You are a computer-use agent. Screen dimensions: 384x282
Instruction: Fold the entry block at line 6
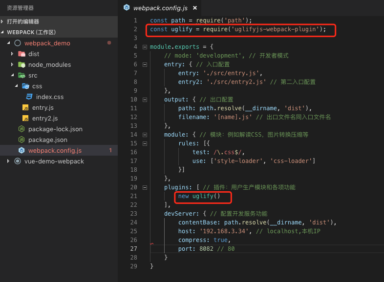pos(145,64)
